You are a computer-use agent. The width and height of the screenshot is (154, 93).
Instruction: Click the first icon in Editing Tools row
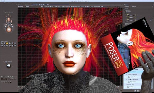click(2, 43)
